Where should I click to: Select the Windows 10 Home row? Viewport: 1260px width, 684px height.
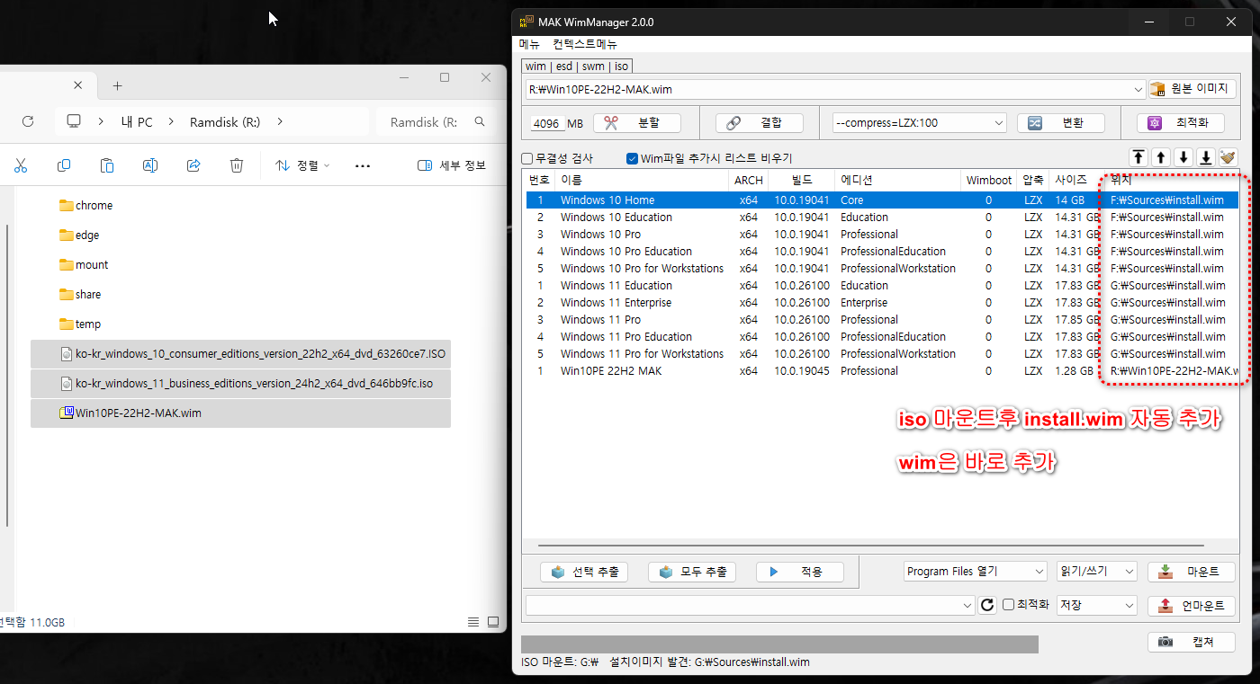click(882, 200)
